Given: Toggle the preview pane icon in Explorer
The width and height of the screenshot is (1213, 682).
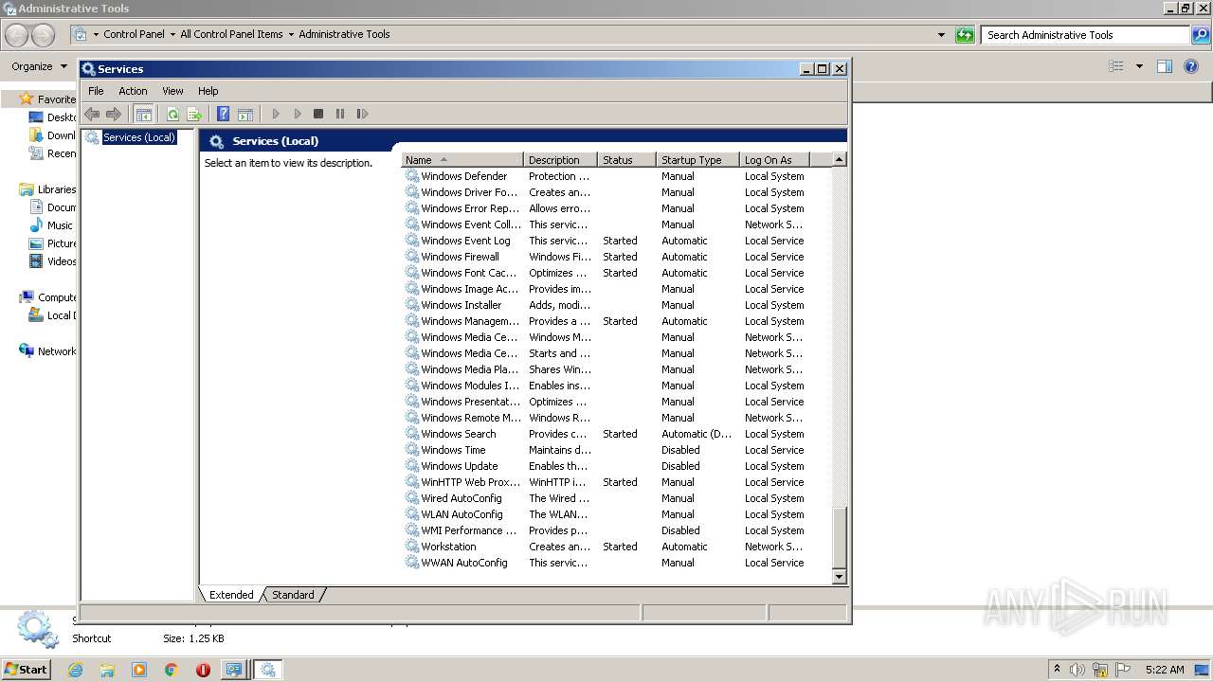Looking at the screenshot, I should click(1165, 66).
